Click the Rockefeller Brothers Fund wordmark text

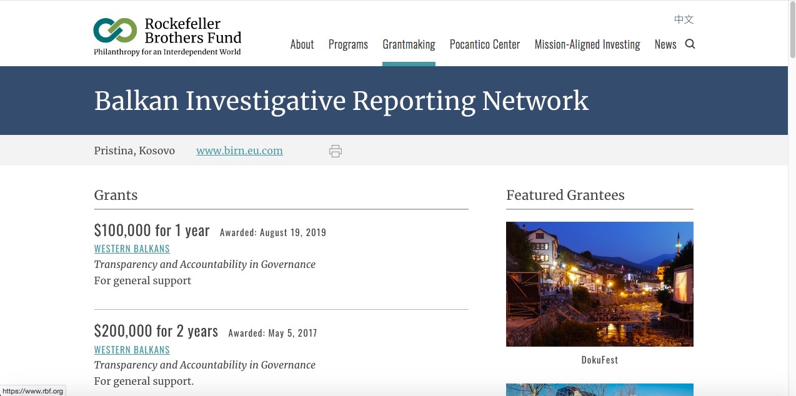coord(192,30)
